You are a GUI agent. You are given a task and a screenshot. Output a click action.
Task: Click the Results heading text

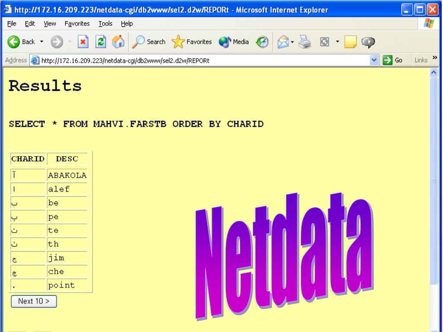click(x=45, y=86)
